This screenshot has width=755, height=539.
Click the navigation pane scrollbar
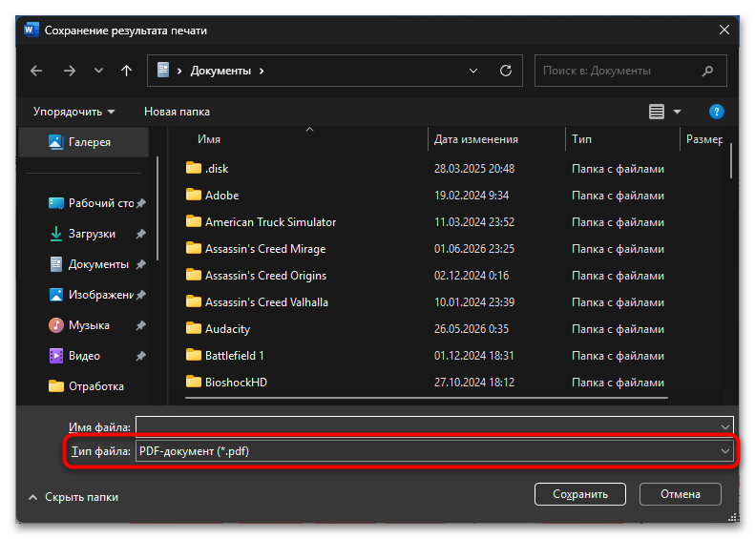click(157, 208)
